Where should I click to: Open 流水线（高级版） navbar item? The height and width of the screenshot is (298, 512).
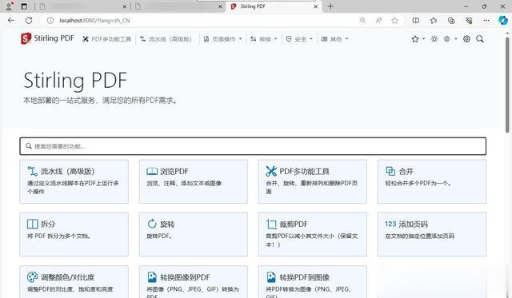(x=166, y=39)
